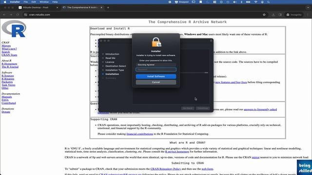Image resolution: width=312 pixels, height=175 pixels.
Task: Open the CRAN mirror link
Action: [x=255, y=157]
